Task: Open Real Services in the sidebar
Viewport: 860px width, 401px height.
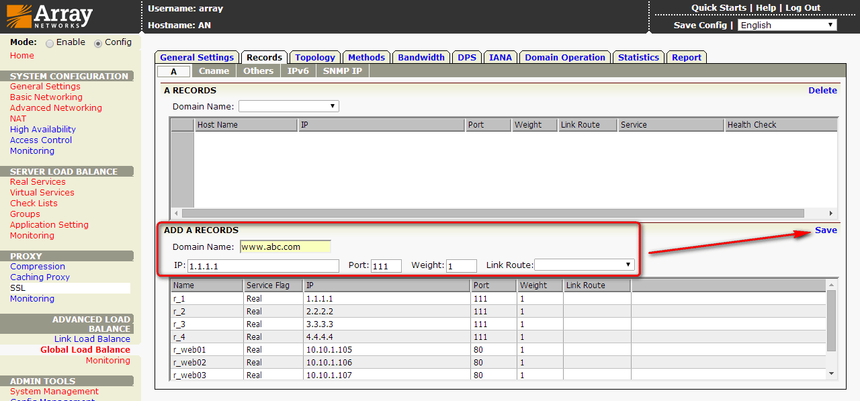Action: coord(38,182)
